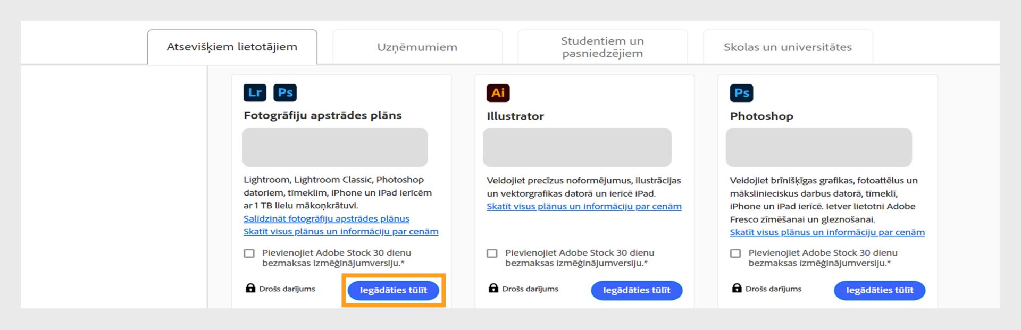Viewport: 1021px width, 330px height.
Task: Go to Skolas un universitātes tab
Action: click(788, 47)
